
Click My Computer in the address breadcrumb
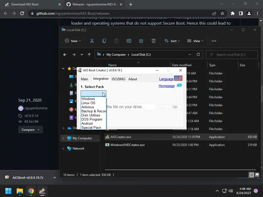click(116, 55)
